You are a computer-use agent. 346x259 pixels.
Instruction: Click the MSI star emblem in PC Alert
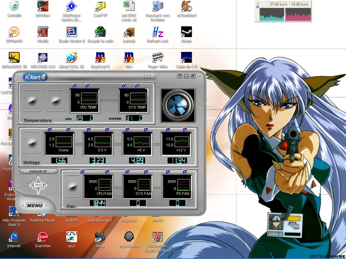(x=38, y=185)
